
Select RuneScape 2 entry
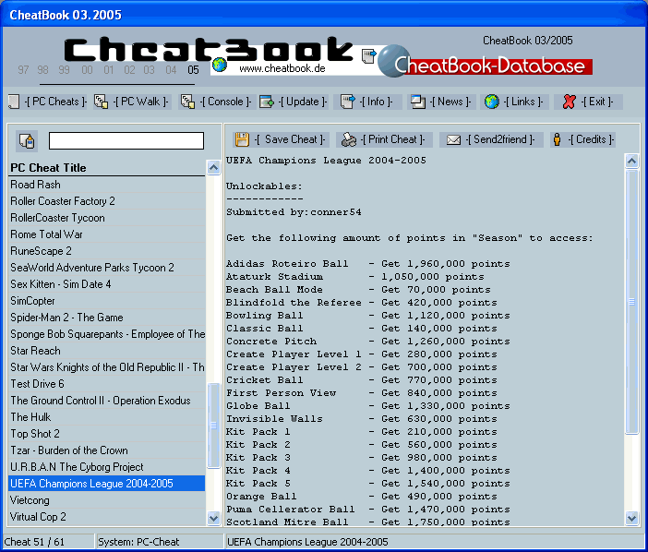coord(107,251)
